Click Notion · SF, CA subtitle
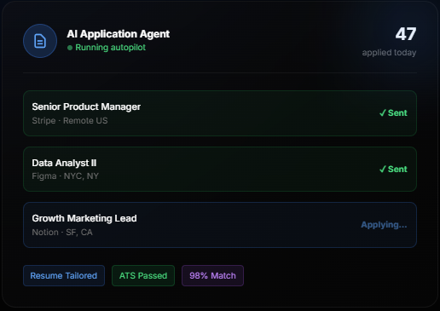Viewport: 440px width, 311px height. tap(62, 233)
